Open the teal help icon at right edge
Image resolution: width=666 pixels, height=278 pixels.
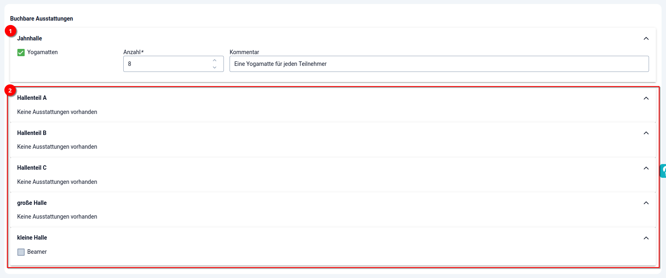tap(663, 171)
